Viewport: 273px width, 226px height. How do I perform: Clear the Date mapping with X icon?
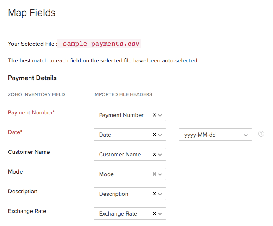click(x=154, y=135)
